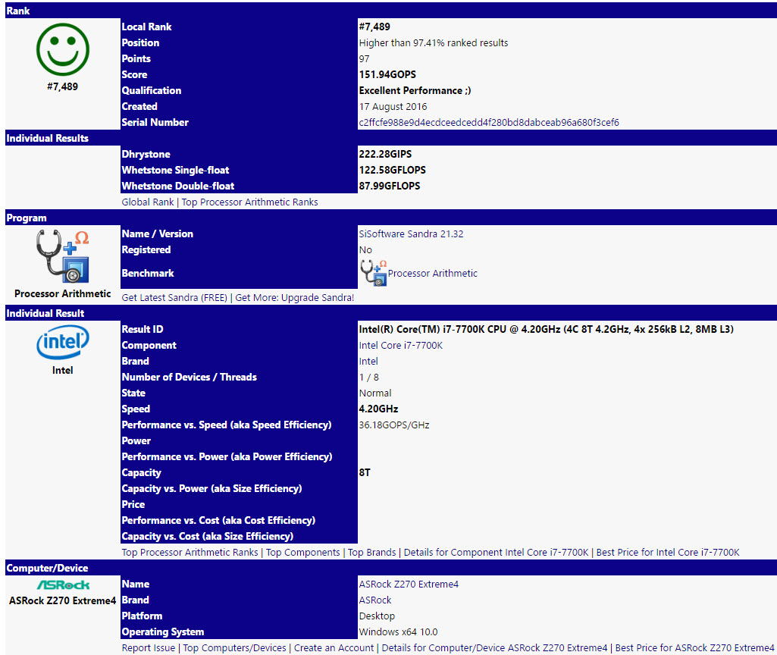777x655 pixels.
Task: Click Get More: Upgrade Sandra! link
Action: tap(294, 298)
